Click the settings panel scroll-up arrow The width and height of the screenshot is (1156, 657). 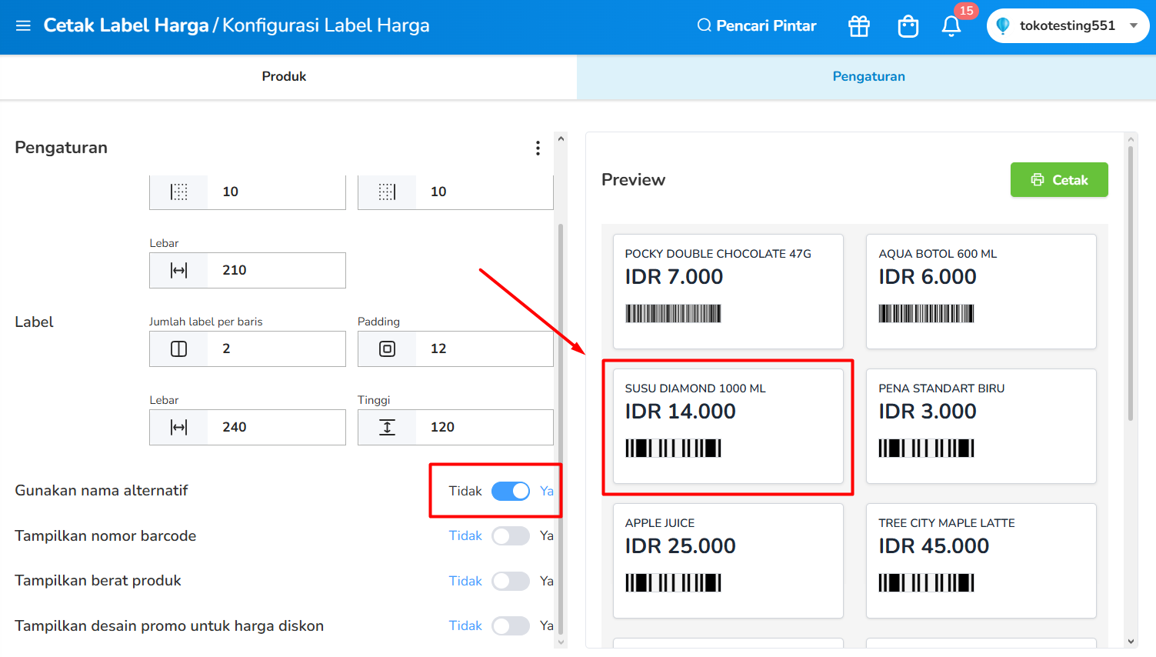point(561,139)
